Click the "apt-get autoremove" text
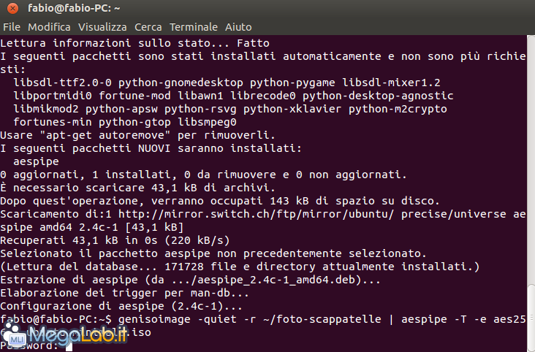 [105, 135]
